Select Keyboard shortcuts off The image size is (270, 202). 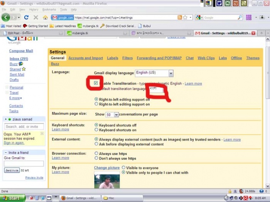coord(96,125)
